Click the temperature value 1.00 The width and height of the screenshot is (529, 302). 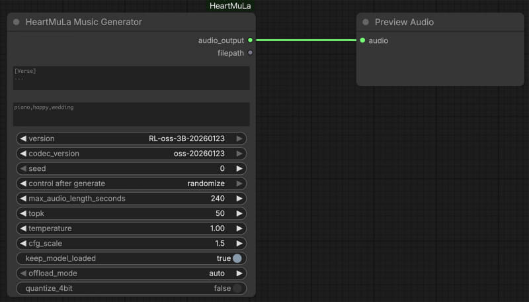pyautogui.click(x=218, y=228)
